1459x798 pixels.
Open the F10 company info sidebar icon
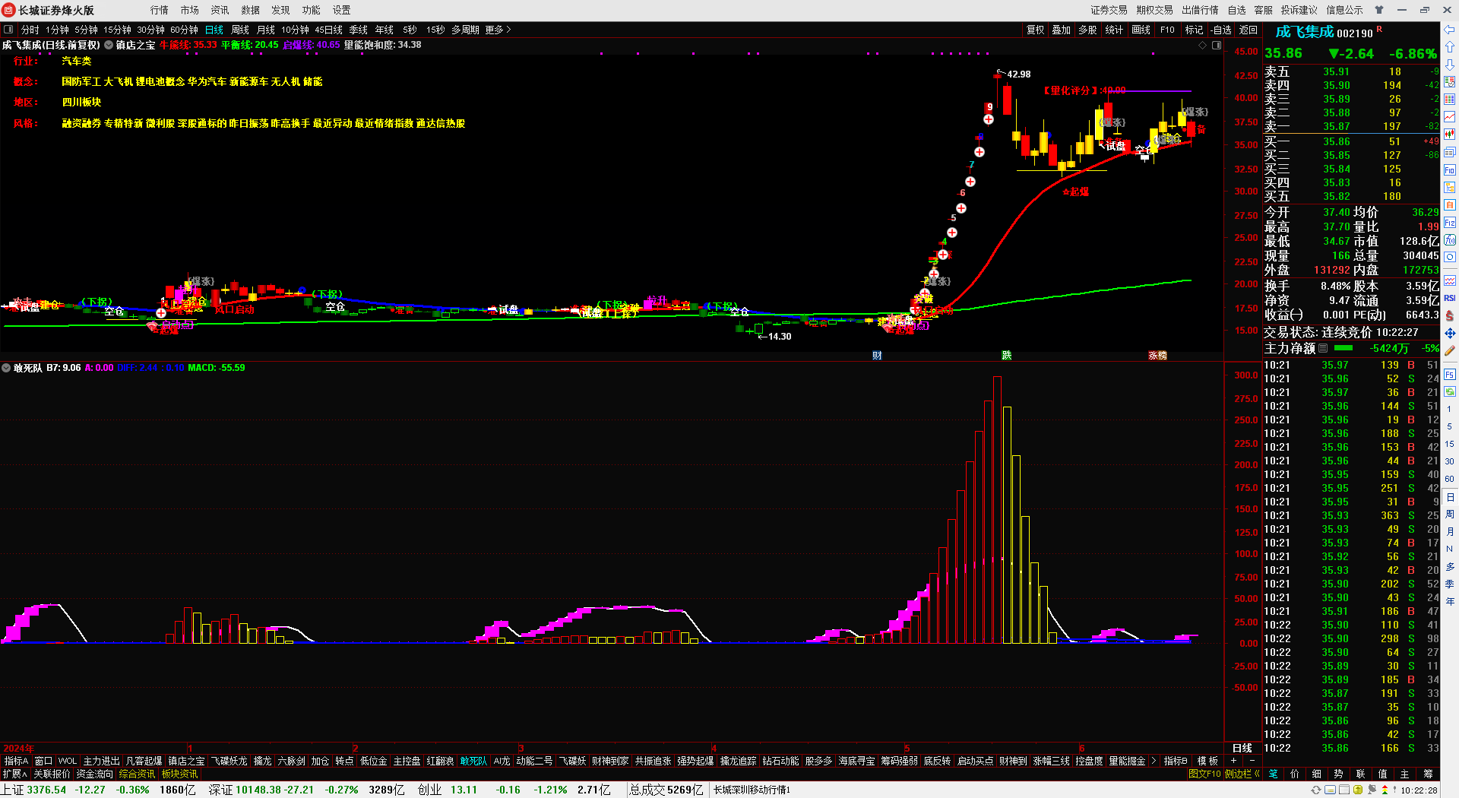1450,169
